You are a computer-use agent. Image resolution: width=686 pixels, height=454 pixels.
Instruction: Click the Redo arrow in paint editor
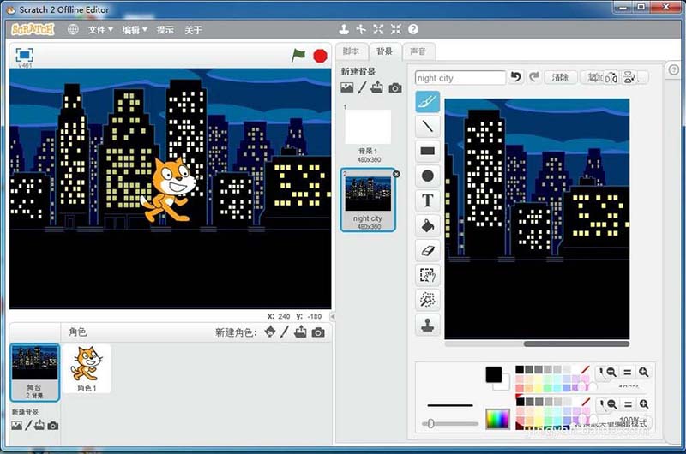point(533,77)
